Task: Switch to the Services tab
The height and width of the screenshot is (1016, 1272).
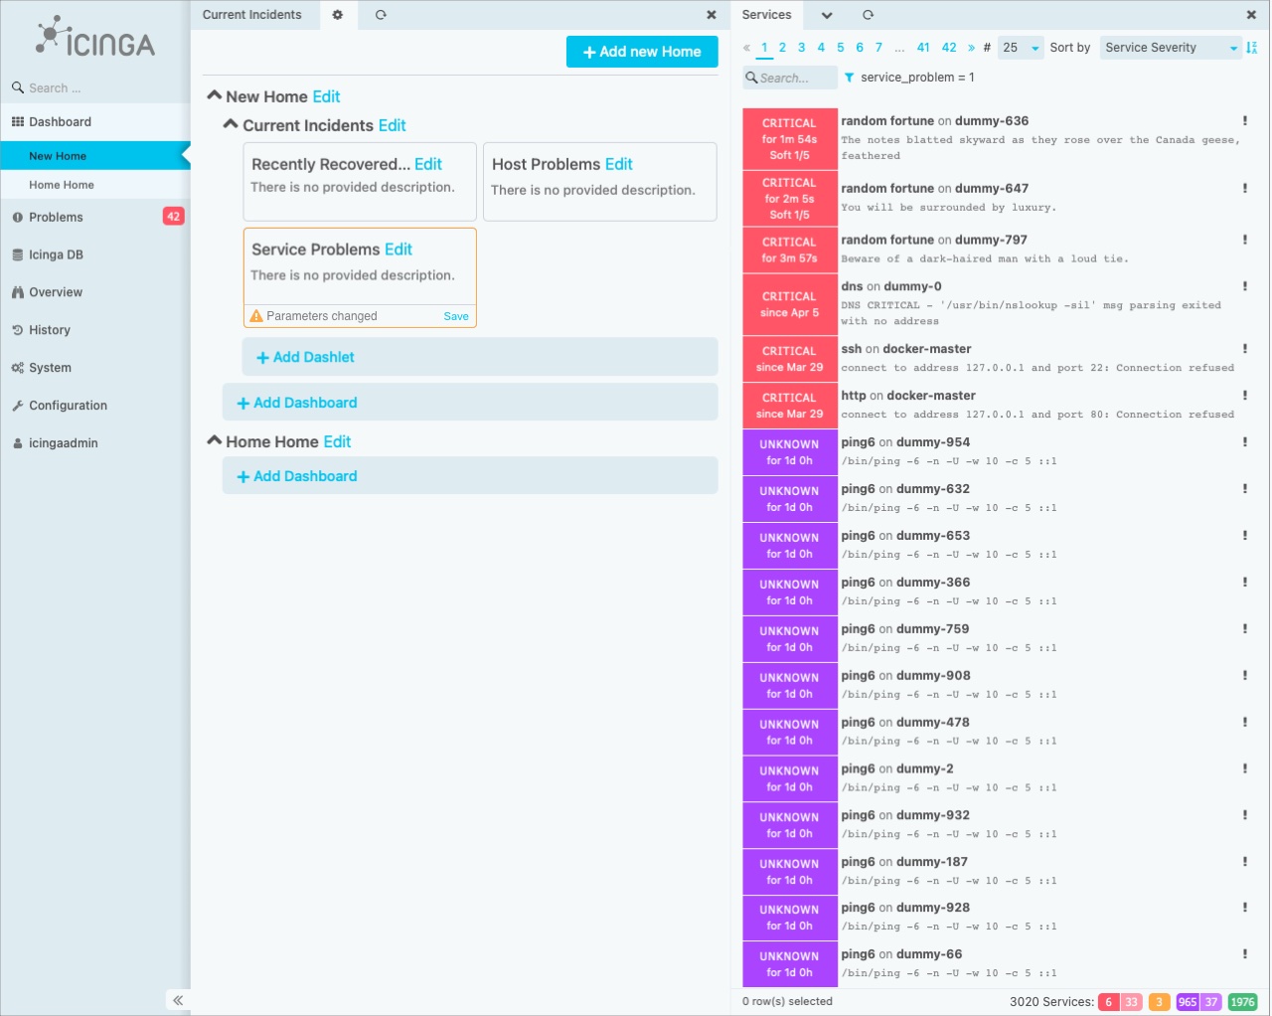Action: tap(766, 15)
